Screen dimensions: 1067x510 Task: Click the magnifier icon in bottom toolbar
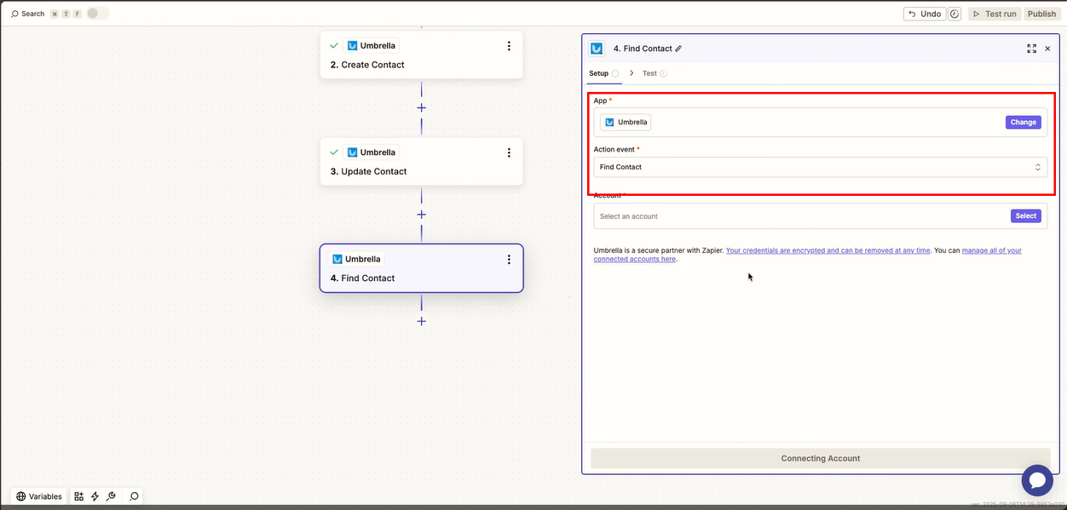(134, 496)
